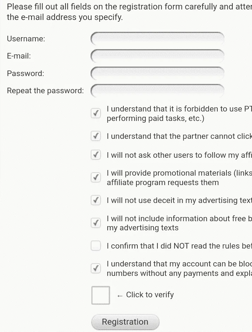Tick the Click to verify box
Viewport: 252px width, 332px height.
pos(101,296)
